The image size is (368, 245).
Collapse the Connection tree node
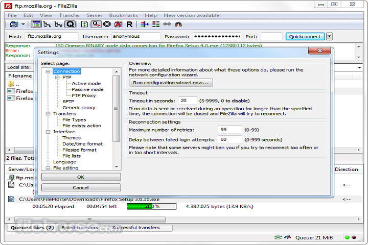point(49,71)
